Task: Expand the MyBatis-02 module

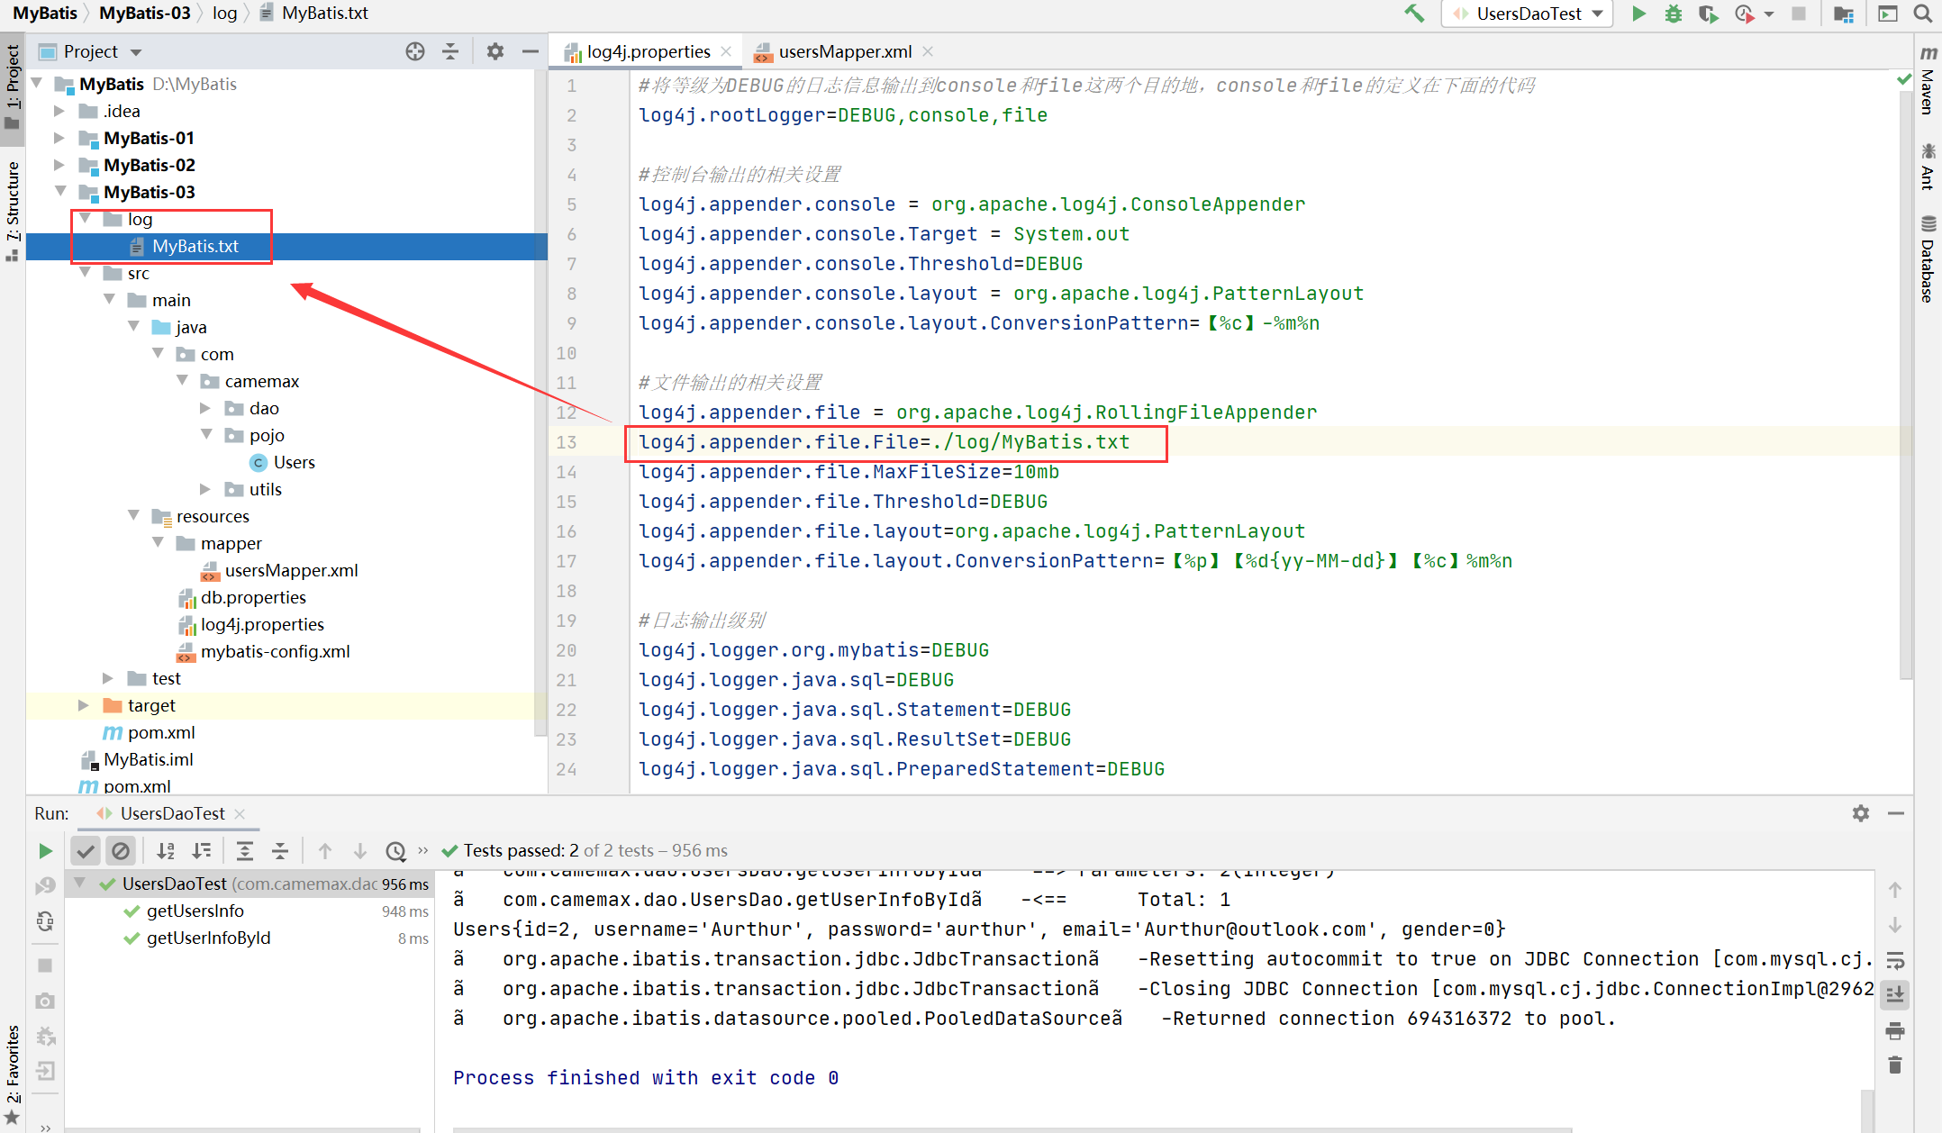Action: click(59, 165)
